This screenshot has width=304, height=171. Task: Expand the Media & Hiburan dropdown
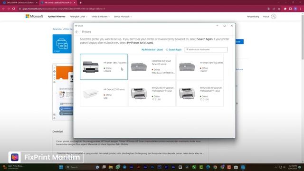(x=101, y=17)
